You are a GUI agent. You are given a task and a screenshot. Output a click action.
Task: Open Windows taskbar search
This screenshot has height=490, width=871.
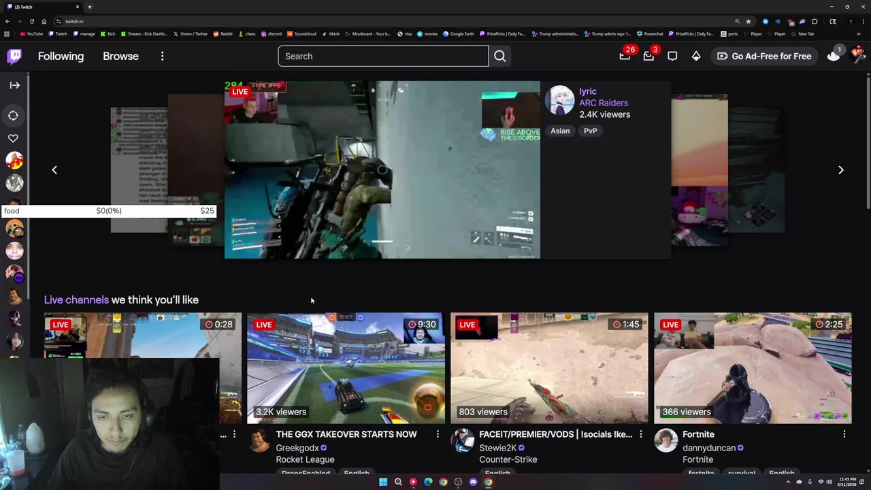398,482
